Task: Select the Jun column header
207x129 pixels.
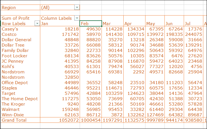Action: tap(174, 23)
